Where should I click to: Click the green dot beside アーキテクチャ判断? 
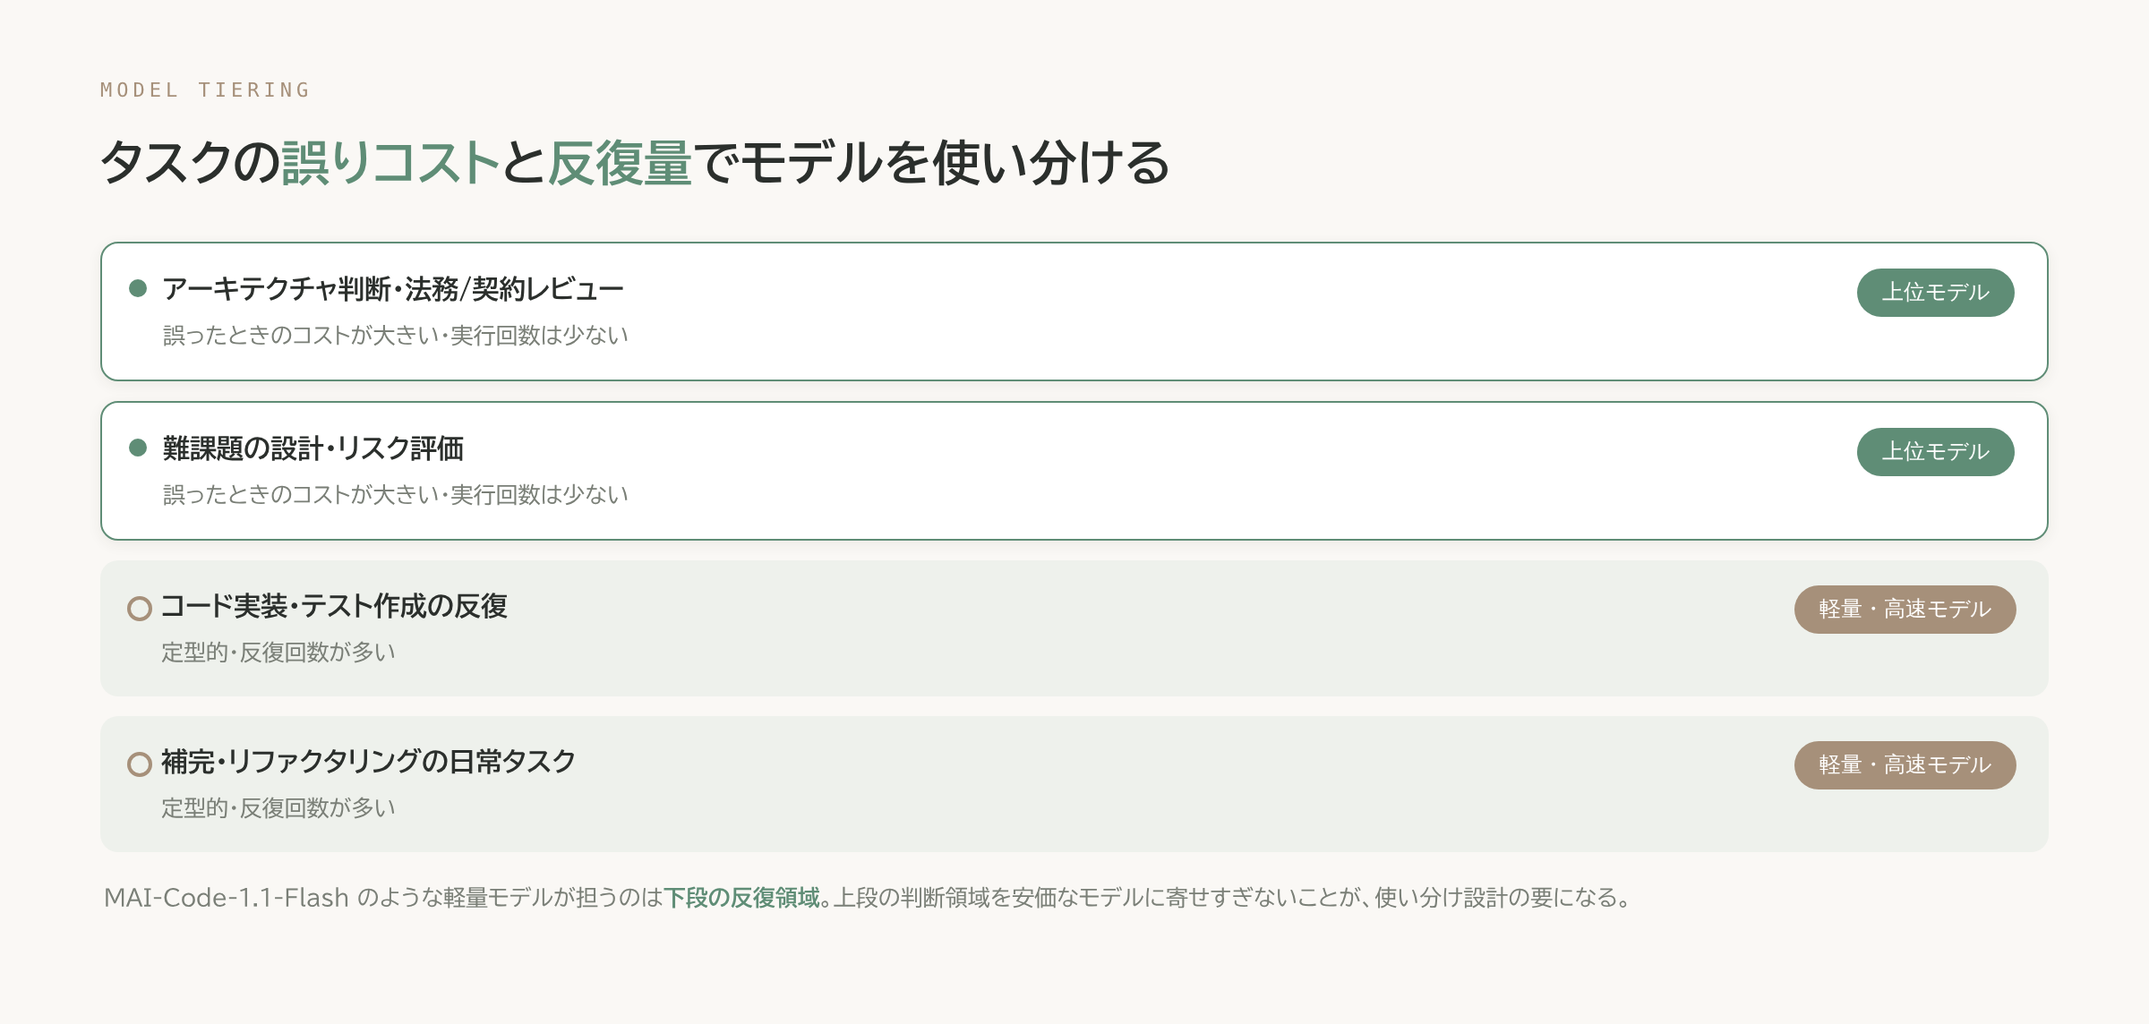[138, 288]
